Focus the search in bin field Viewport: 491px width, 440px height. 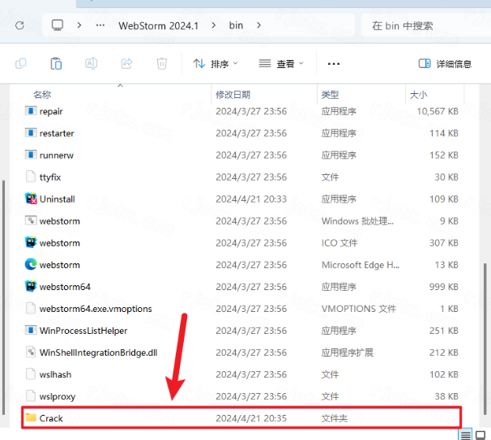426,26
